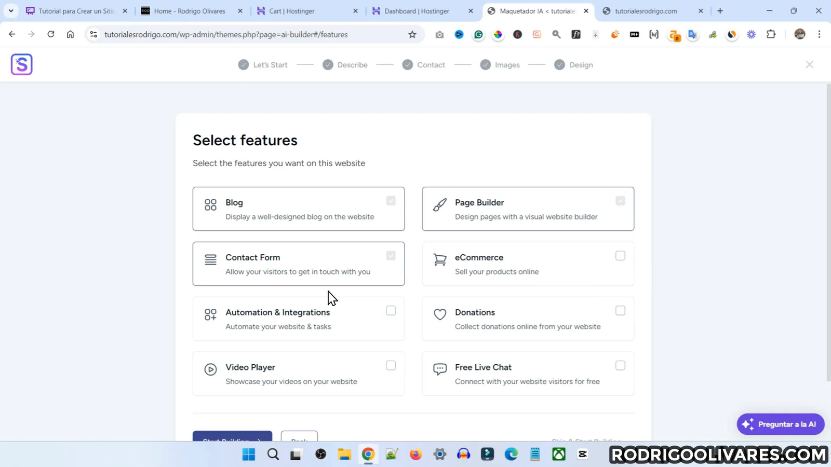The height and width of the screenshot is (467, 831).
Task: Expand the tab search dropdown arrow
Action: click(11, 11)
